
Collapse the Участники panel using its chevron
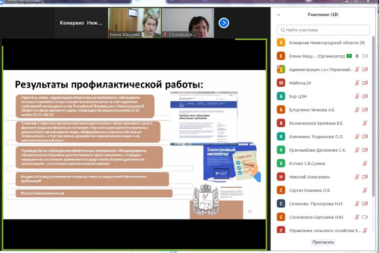click(x=278, y=14)
